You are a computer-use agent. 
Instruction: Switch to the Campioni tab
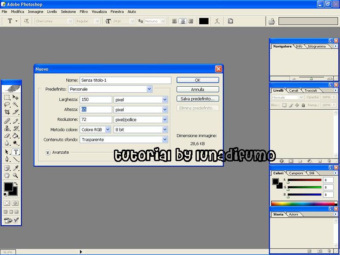pyautogui.click(x=296, y=173)
